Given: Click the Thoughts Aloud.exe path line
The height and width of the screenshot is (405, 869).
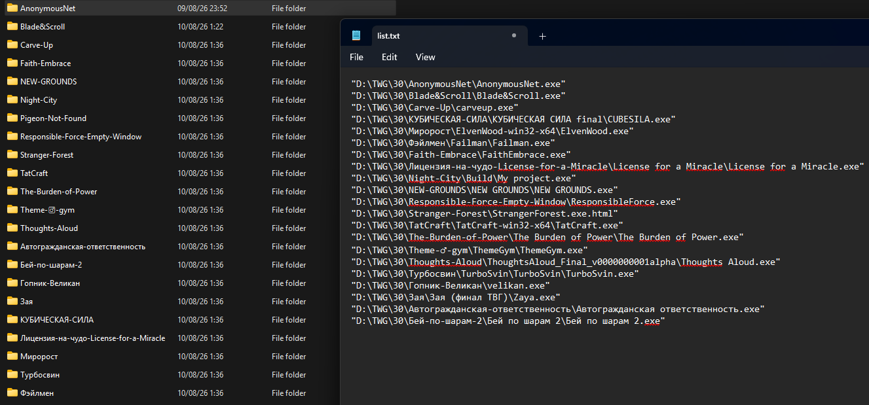Looking at the screenshot, I should pos(565,262).
